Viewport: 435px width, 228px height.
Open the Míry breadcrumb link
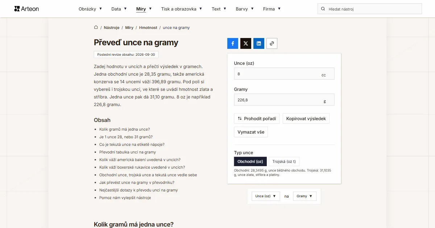(129, 28)
